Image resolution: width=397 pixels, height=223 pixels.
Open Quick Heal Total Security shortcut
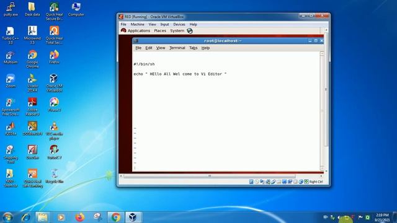pos(54,35)
